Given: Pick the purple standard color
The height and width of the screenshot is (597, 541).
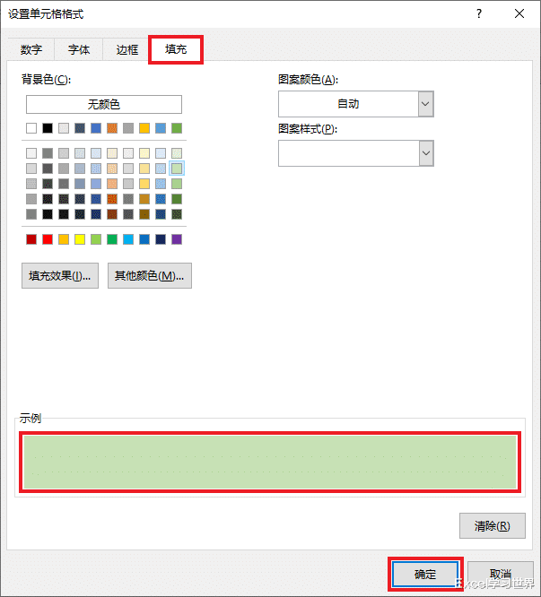Looking at the screenshot, I should click(177, 239).
